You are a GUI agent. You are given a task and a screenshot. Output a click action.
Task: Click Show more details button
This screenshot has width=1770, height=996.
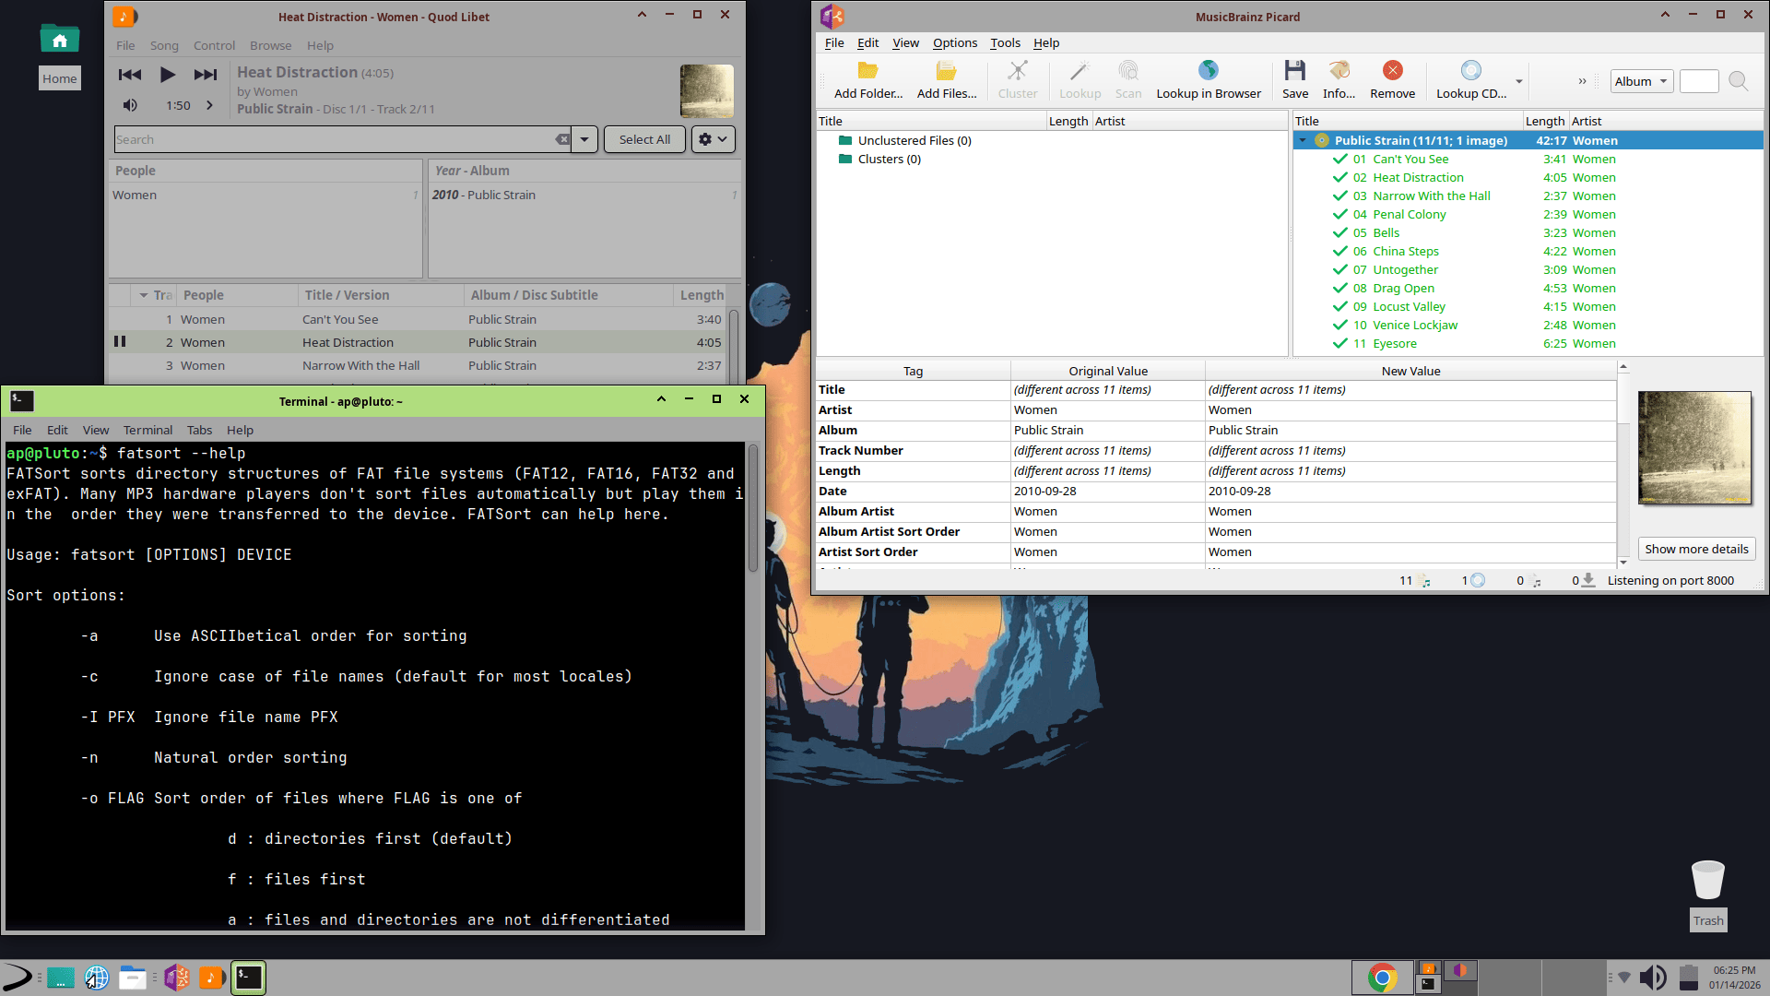pyautogui.click(x=1696, y=549)
